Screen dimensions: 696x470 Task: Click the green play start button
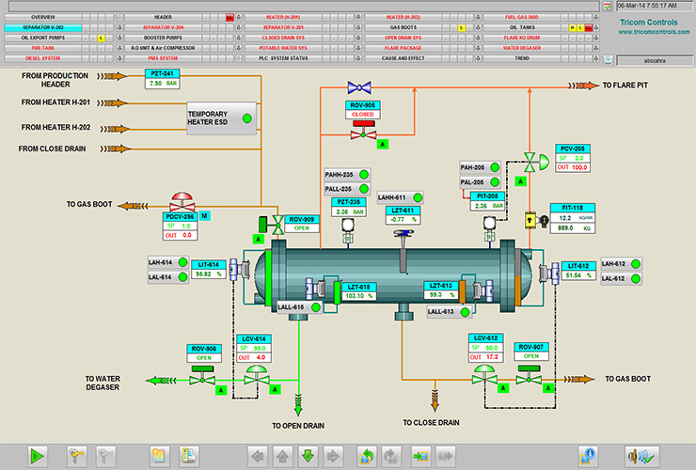point(38,456)
